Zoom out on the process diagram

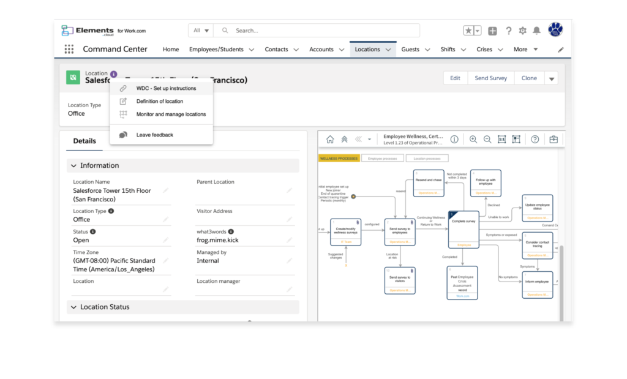487,139
